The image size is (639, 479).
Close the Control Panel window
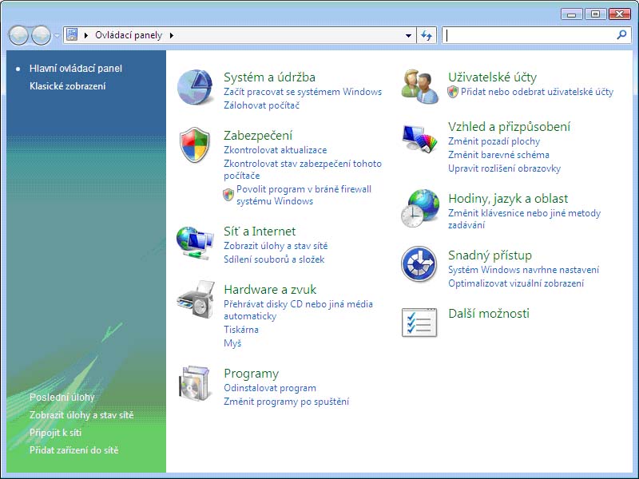(620, 14)
